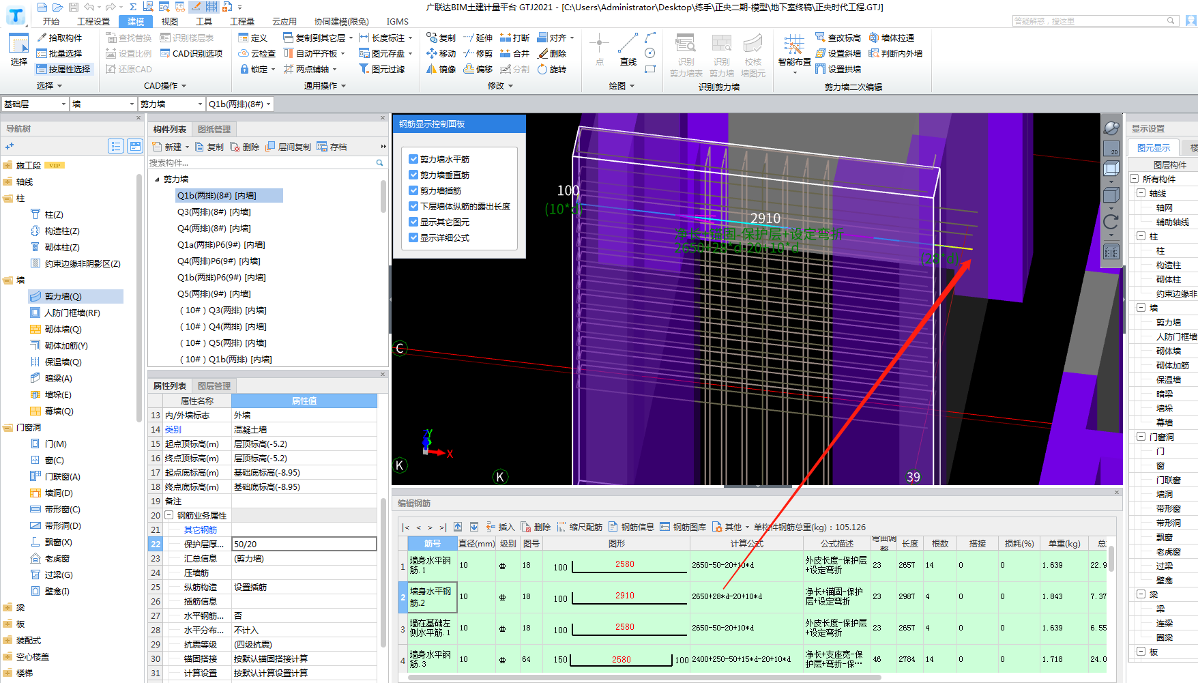Click 层间复制 copy between floors
Screen dimensions: 1198x683
[289, 147]
